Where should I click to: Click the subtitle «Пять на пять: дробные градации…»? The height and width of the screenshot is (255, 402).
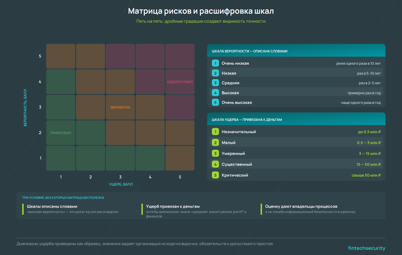(201, 21)
